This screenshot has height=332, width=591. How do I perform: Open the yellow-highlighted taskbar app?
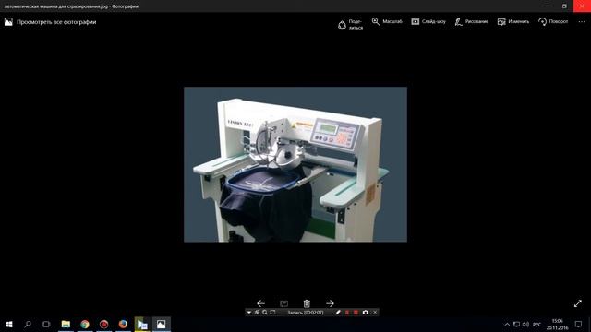pyautogui.click(x=142, y=324)
